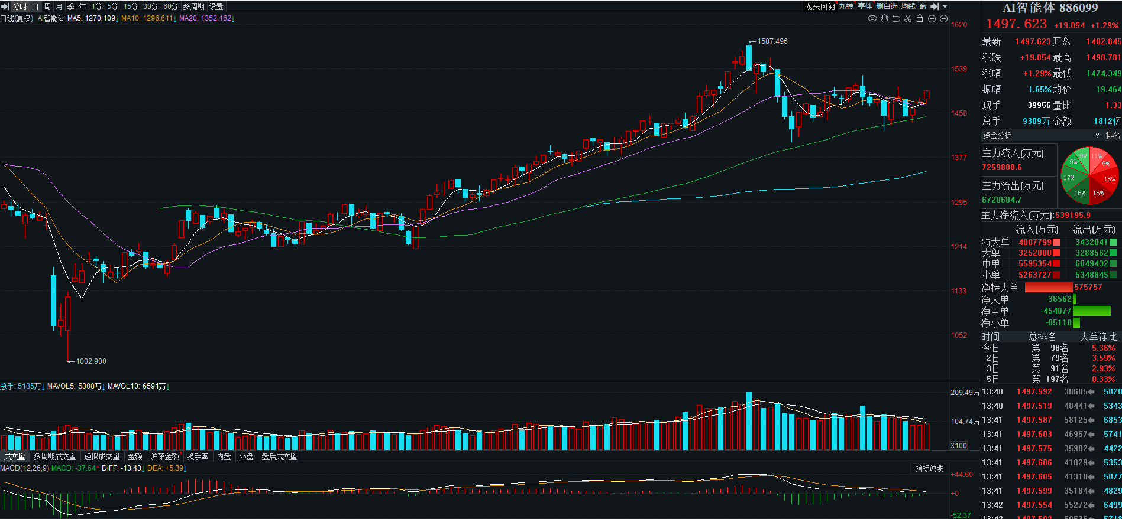Toggle 龙头回溯 feature
This screenshot has height=519, width=1122.
click(x=820, y=6)
